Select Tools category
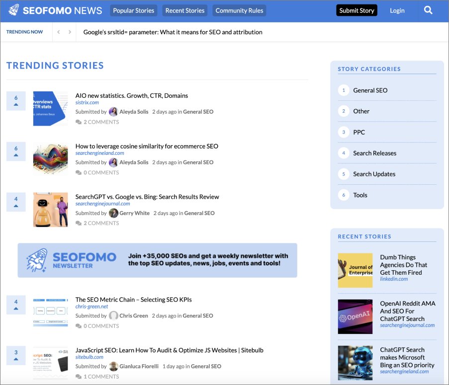This screenshot has height=385, width=449. tap(360, 195)
